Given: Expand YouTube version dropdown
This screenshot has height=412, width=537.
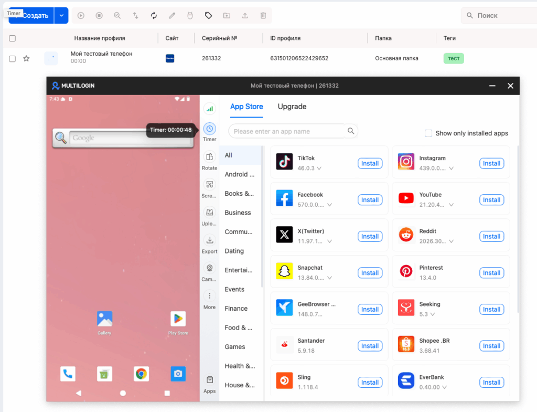Looking at the screenshot, I should [x=452, y=205].
